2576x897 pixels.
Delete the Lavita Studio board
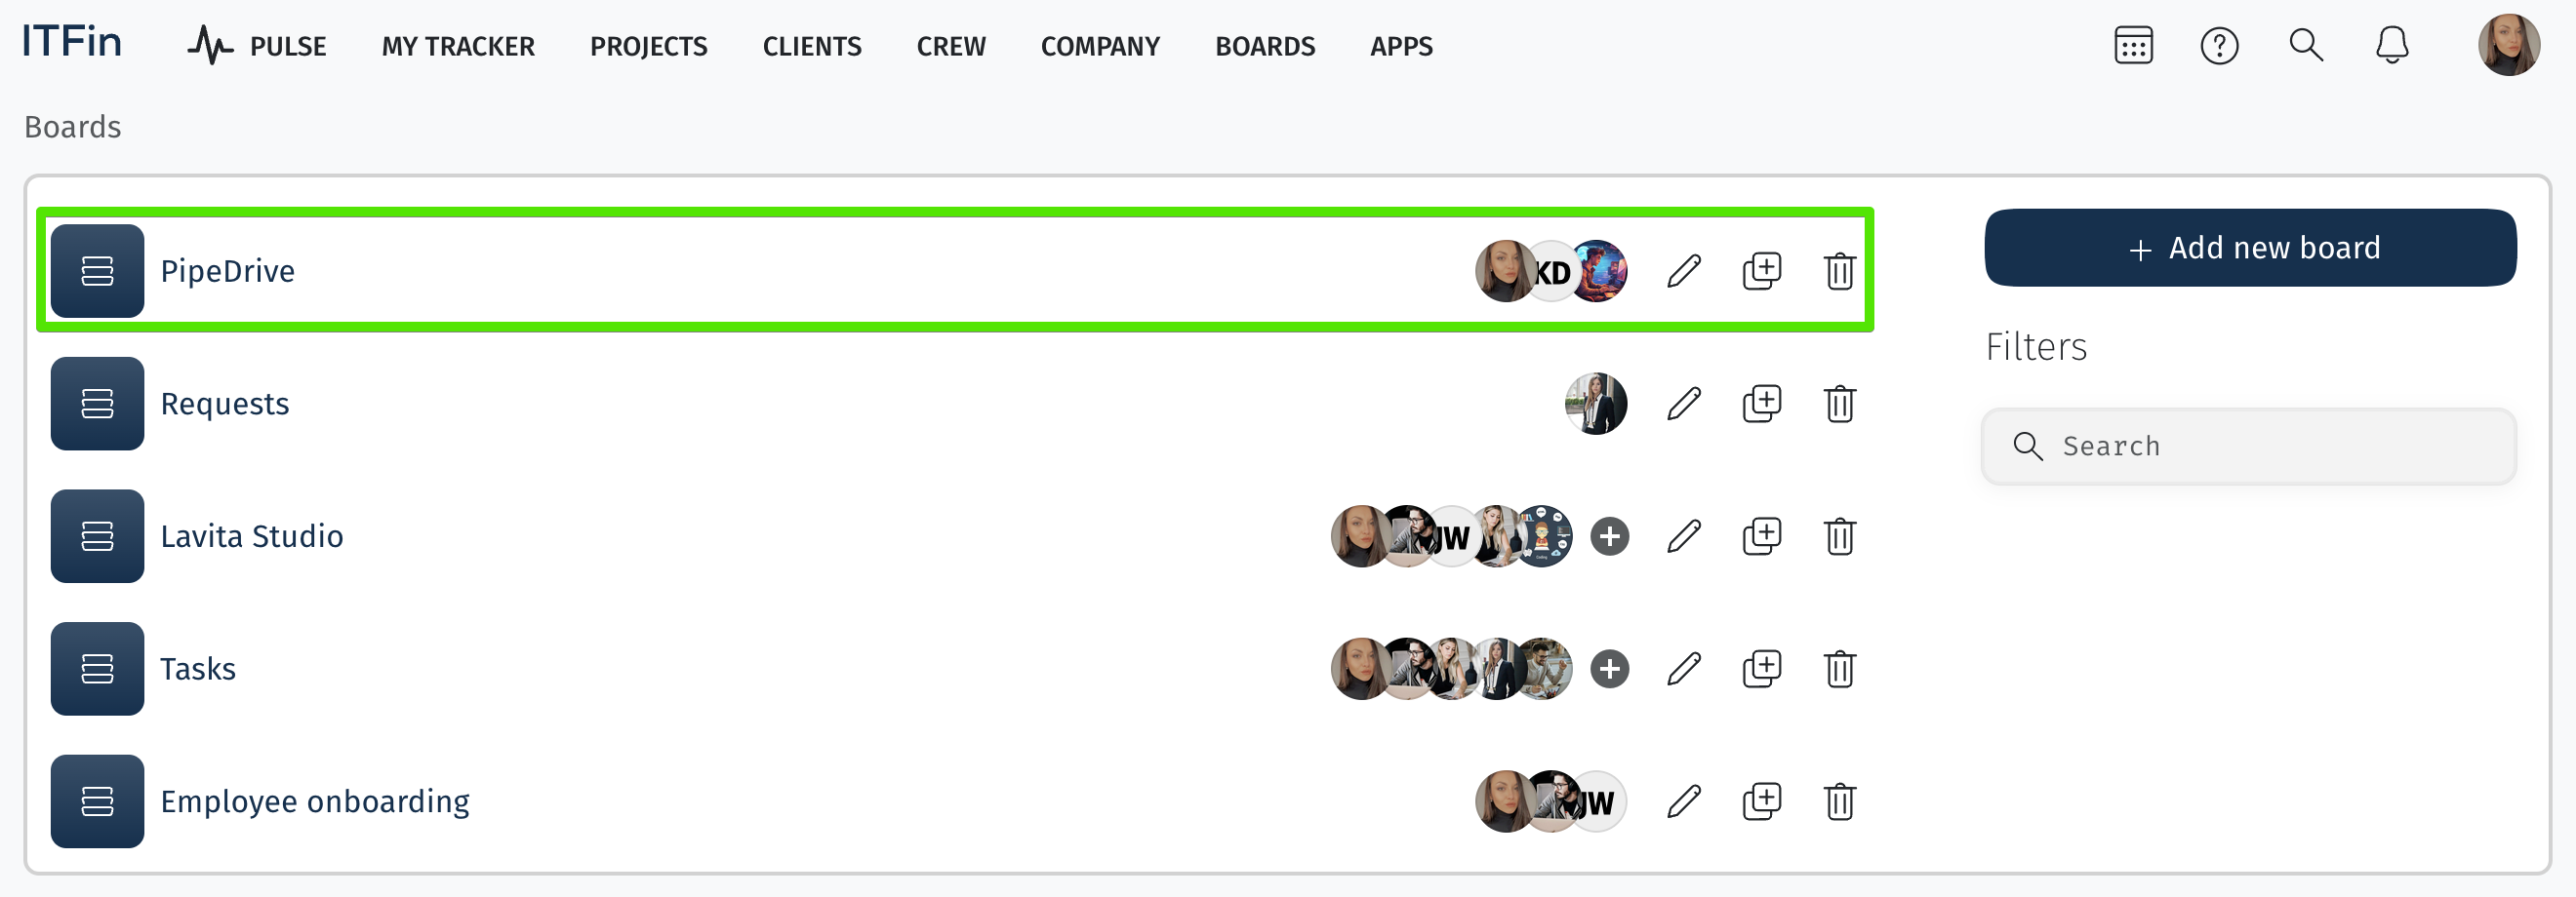click(x=1839, y=536)
